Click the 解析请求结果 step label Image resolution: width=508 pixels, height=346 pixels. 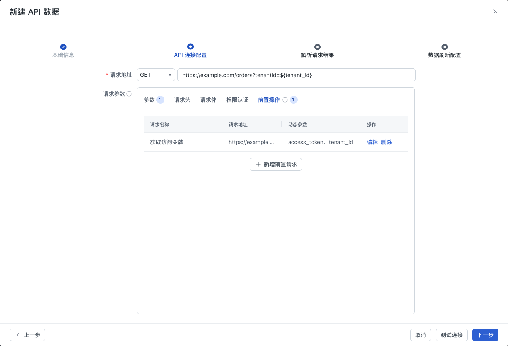click(x=317, y=55)
